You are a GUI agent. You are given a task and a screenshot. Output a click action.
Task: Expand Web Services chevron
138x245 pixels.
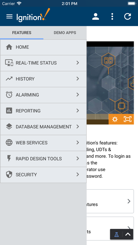[x=78, y=142]
